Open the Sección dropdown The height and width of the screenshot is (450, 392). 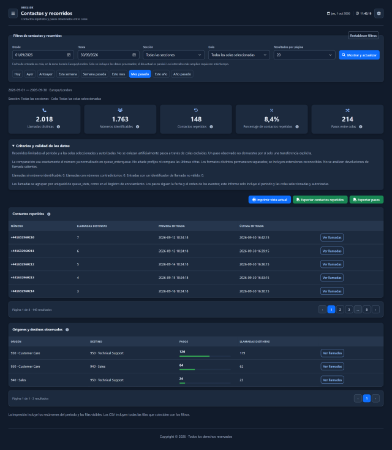click(x=173, y=55)
